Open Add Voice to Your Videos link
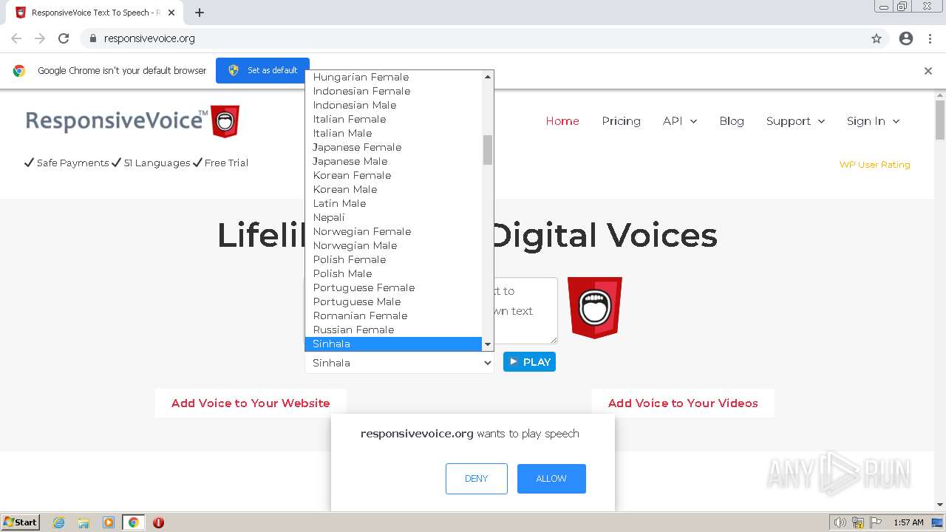Screen dimensions: 946x532 coord(683,403)
